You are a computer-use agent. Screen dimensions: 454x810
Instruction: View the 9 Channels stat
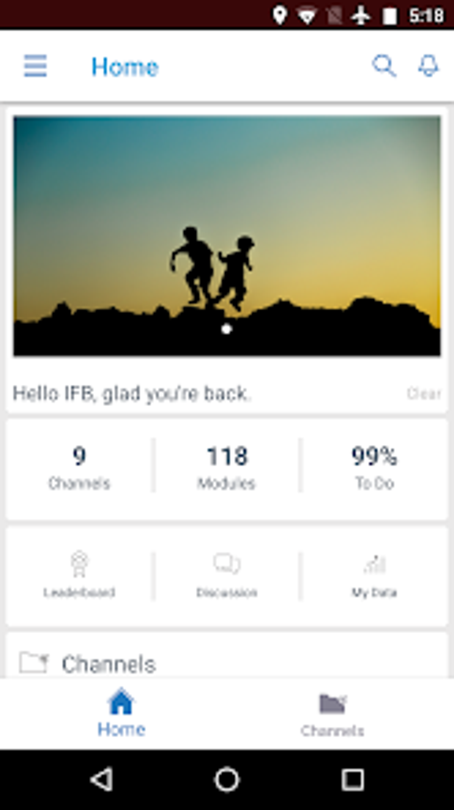[79, 467]
